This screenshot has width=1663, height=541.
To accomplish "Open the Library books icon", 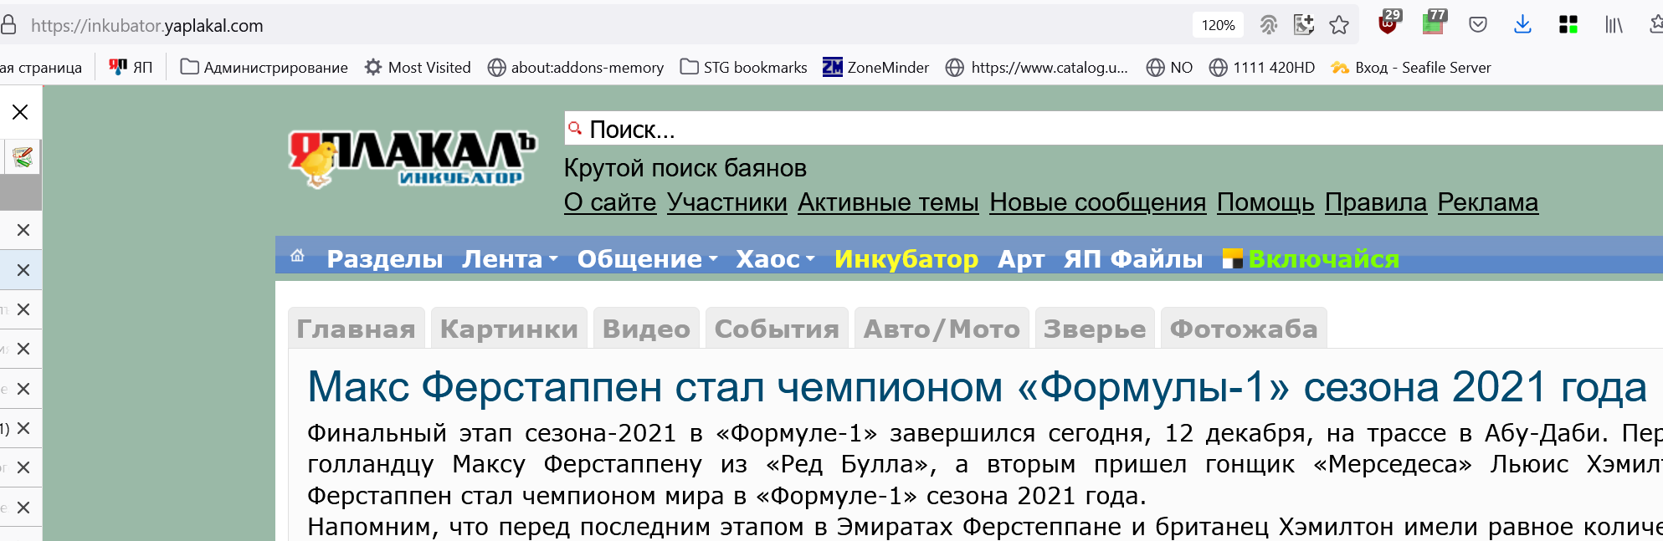I will click(1614, 25).
